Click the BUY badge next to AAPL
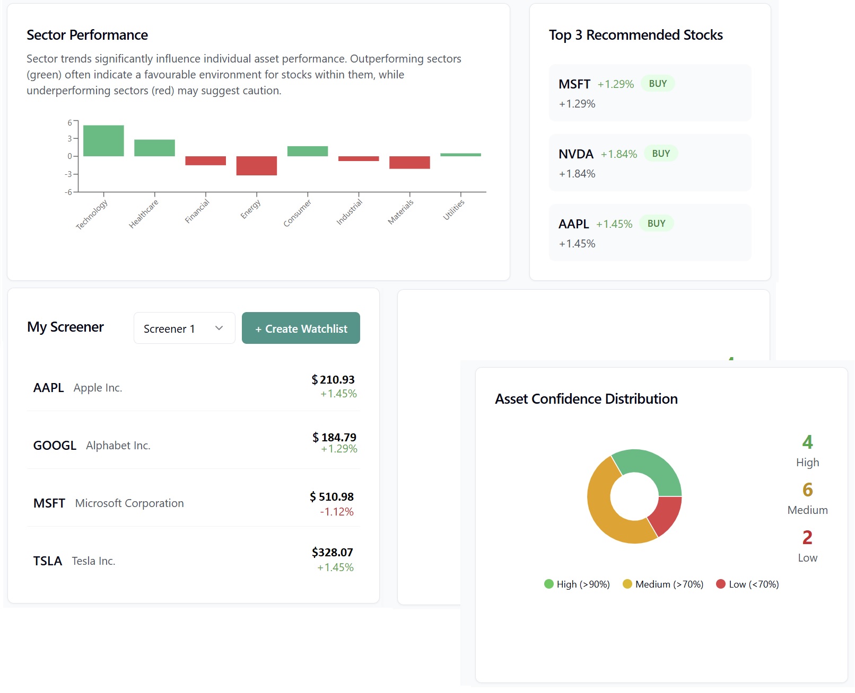 click(x=656, y=223)
